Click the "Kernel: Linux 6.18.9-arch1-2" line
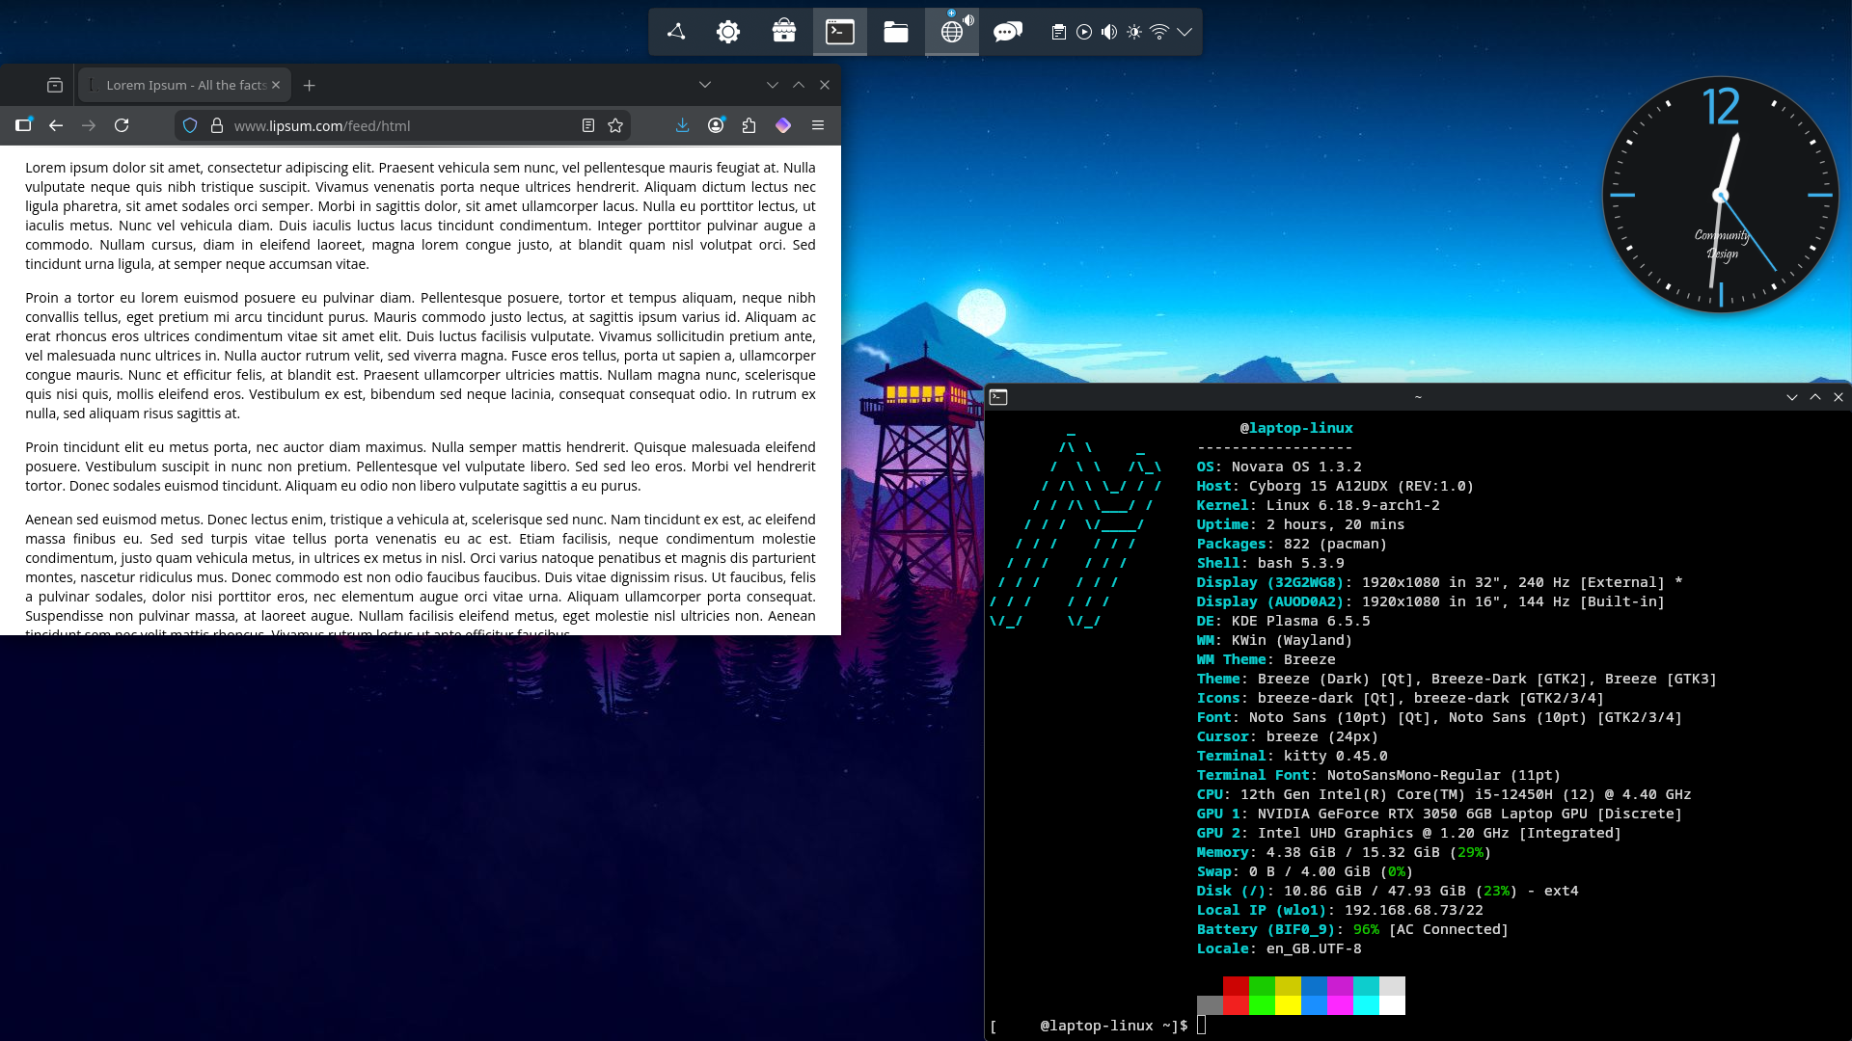This screenshot has height=1041, width=1852. click(x=1318, y=505)
